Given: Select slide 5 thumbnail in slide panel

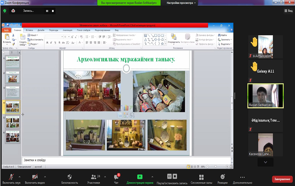Looking at the screenshot, I should 13,122.
